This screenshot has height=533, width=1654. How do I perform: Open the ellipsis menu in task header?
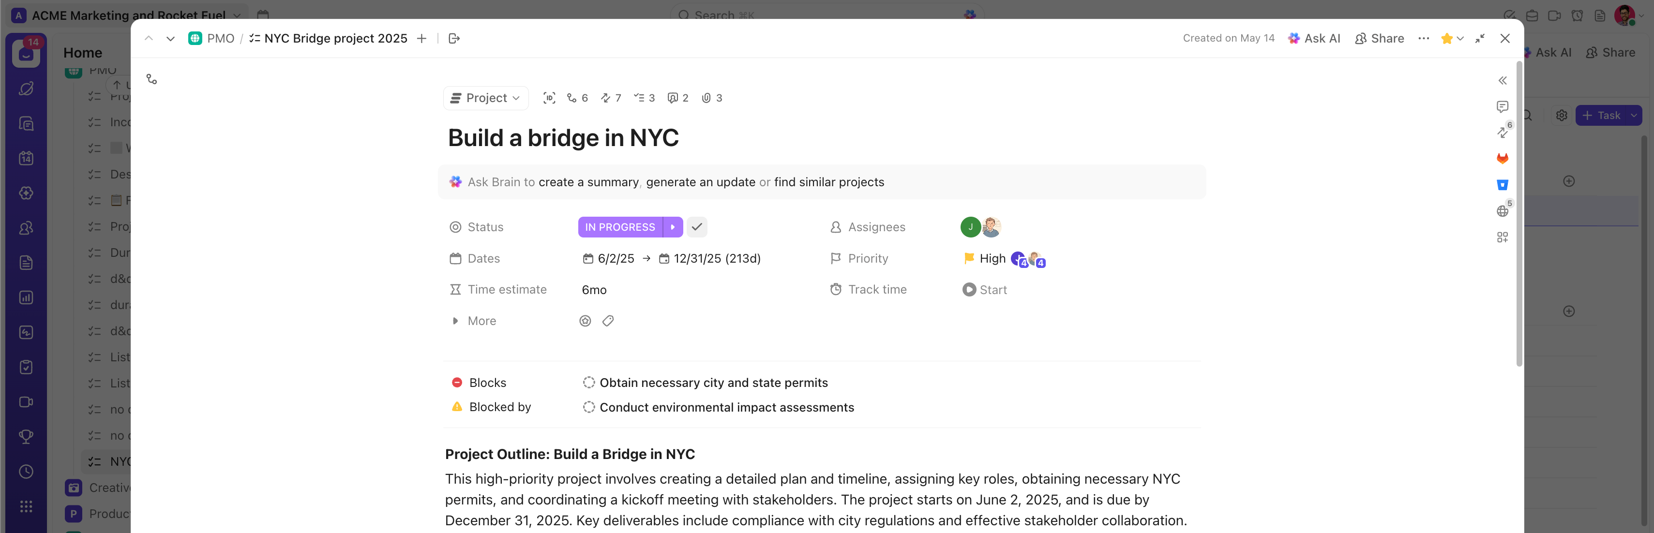tap(1424, 38)
